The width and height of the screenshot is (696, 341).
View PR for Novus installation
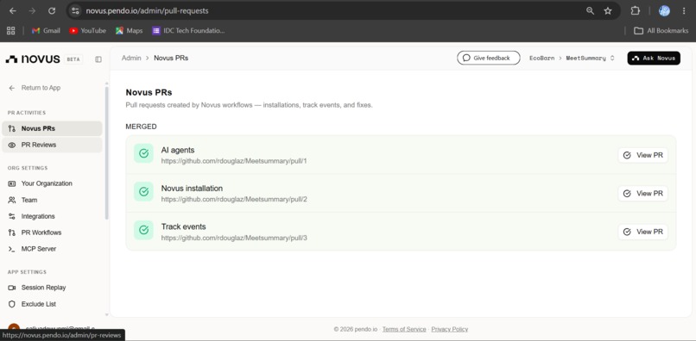coord(642,194)
